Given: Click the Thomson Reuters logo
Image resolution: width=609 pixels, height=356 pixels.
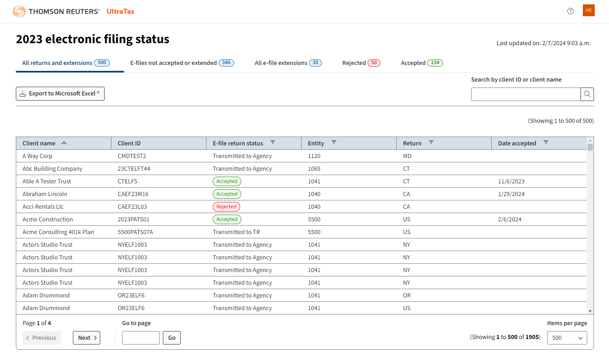Looking at the screenshot, I should [56, 11].
